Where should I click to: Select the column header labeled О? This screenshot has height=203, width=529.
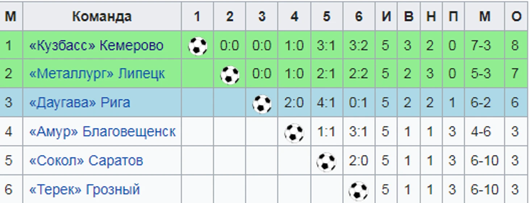[516, 16]
